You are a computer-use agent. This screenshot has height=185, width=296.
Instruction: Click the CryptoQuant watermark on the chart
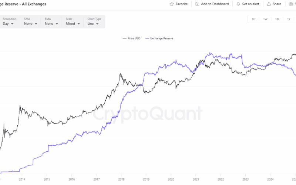pos(147,114)
